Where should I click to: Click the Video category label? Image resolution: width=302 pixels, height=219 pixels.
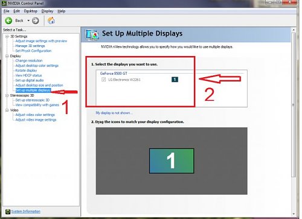(14, 110)
